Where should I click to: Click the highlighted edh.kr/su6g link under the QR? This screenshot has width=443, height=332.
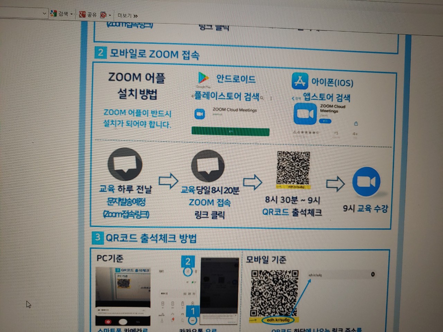(278, 320)
